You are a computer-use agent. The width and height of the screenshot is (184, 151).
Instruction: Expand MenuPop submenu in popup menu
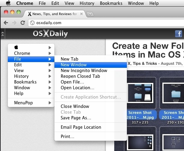31,103
